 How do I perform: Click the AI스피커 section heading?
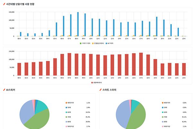pyautogui.click(x=11, y=90)
